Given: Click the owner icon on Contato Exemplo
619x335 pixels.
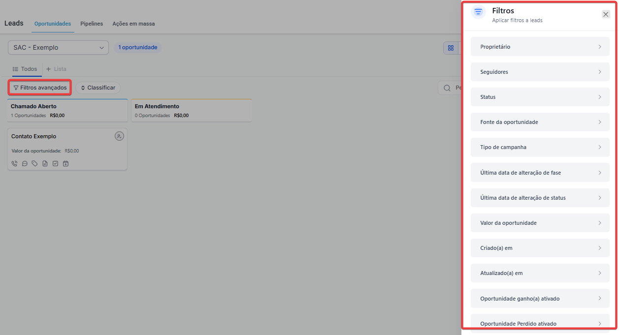Looking at the screenshot, I should [x=119, y=136].
